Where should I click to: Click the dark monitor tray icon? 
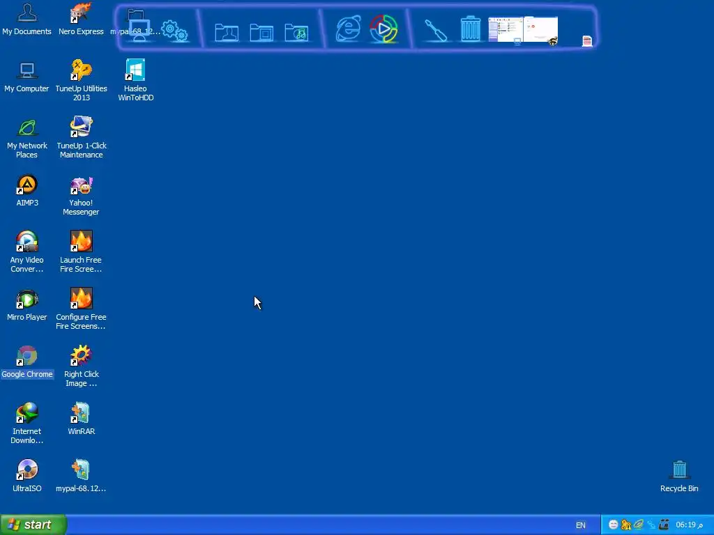click(x=664, y=525)
